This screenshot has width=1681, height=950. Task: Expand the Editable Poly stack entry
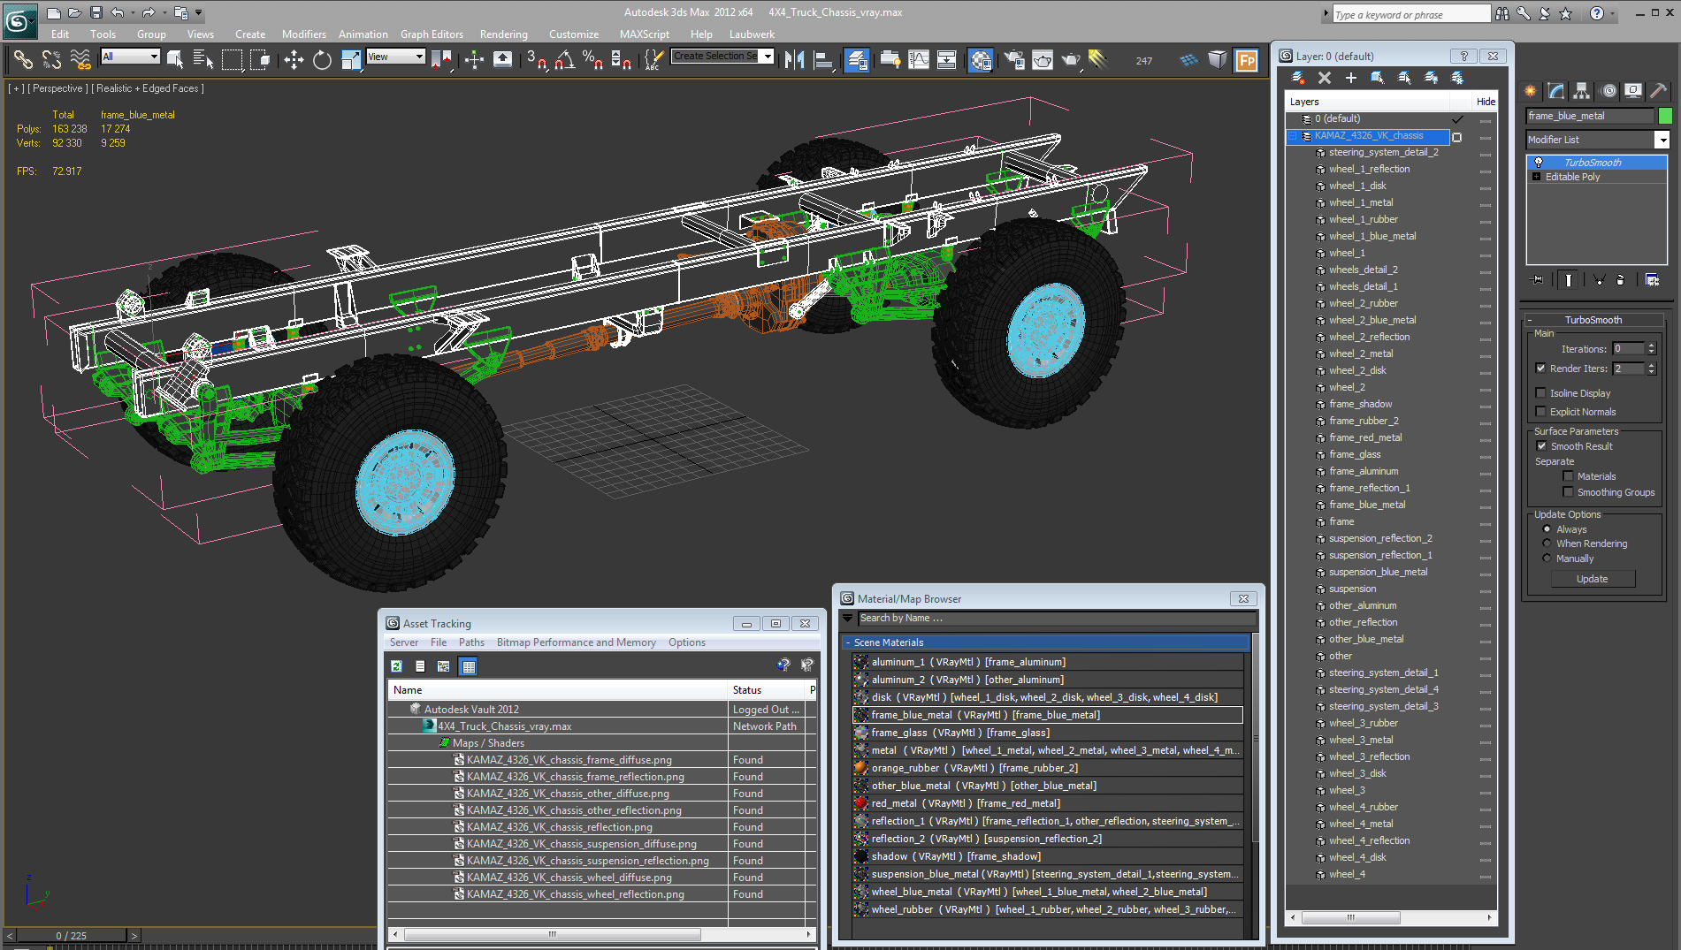1537,177
